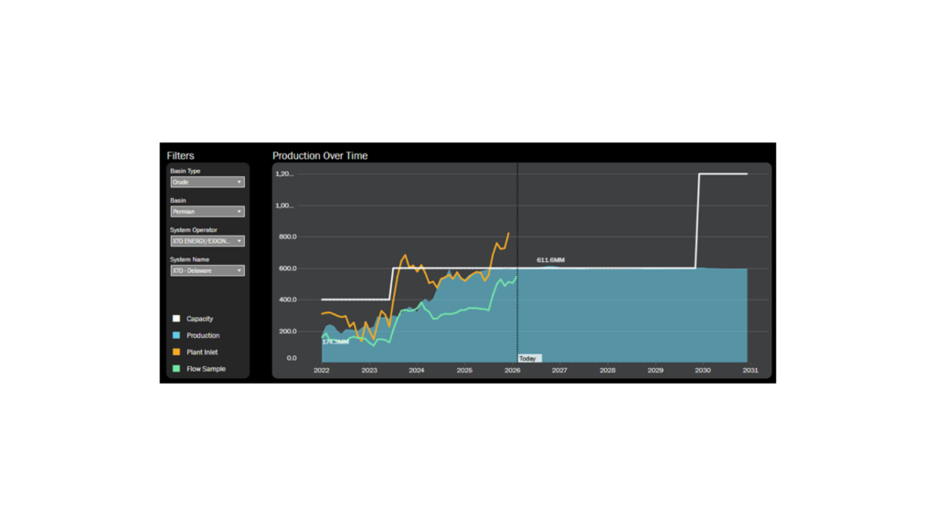The height and width of the screenshot is (526, 936).
Task: Click the 2024 tick on the x-axis
Action: tap(417, 371)
